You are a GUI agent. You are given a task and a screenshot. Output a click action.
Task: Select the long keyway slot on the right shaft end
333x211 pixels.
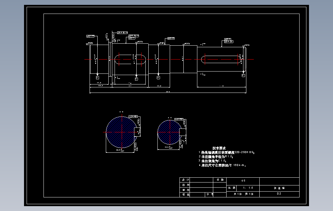[x=221, y=59]
